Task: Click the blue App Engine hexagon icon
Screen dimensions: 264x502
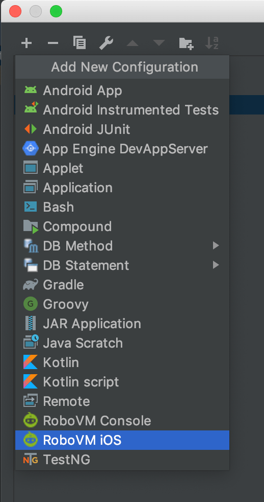Action: 31,149
